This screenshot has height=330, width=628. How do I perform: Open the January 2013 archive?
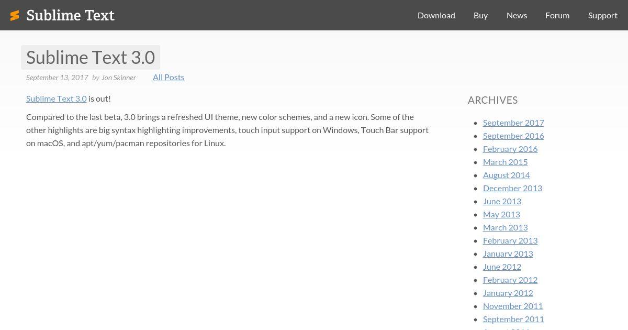508,254
